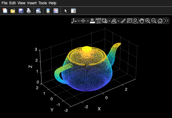Print the figure with the printer icon
Screen dimensions: 172x118
(x=29, y=11)
